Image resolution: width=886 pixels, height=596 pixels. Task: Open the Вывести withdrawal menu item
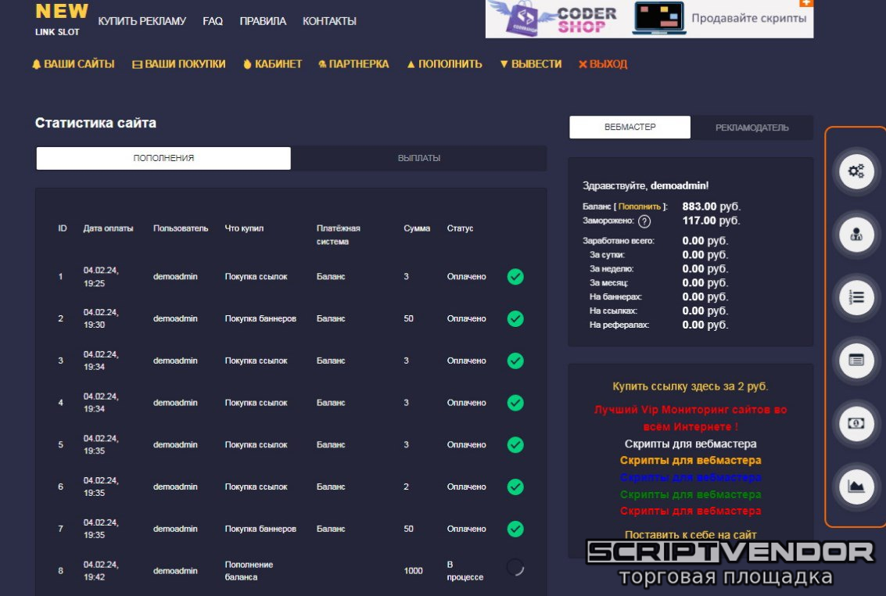531,64
